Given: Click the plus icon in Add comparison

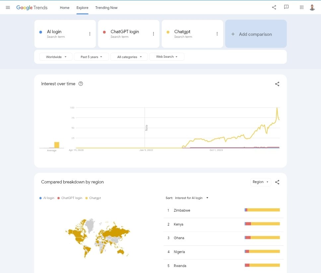Looking at the screenshot, I should click(x=233, y=34).
